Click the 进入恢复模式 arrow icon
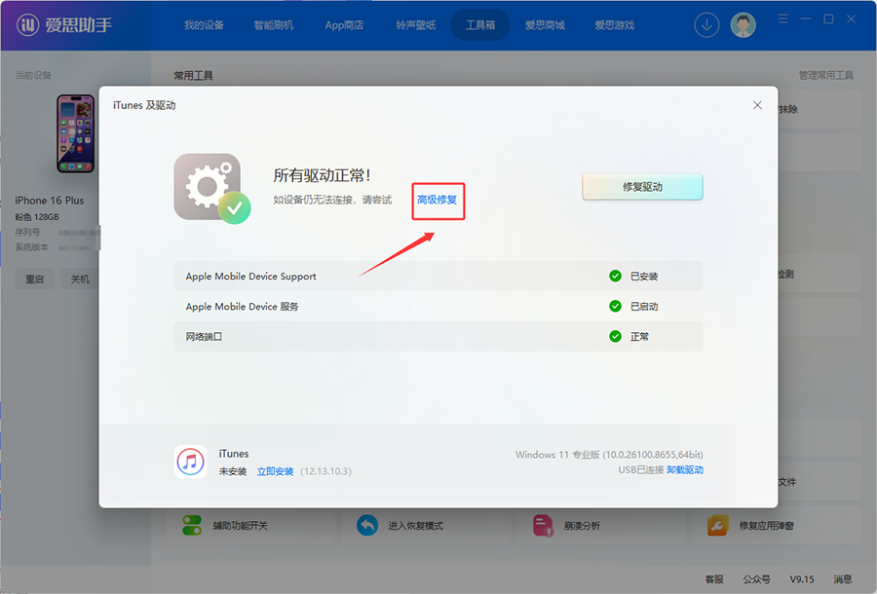Image resolution: width=877 pixels, height=594 pixels. click(367, 525)
